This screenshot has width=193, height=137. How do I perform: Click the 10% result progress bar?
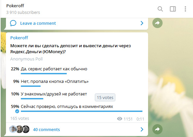tap(32, 99)
